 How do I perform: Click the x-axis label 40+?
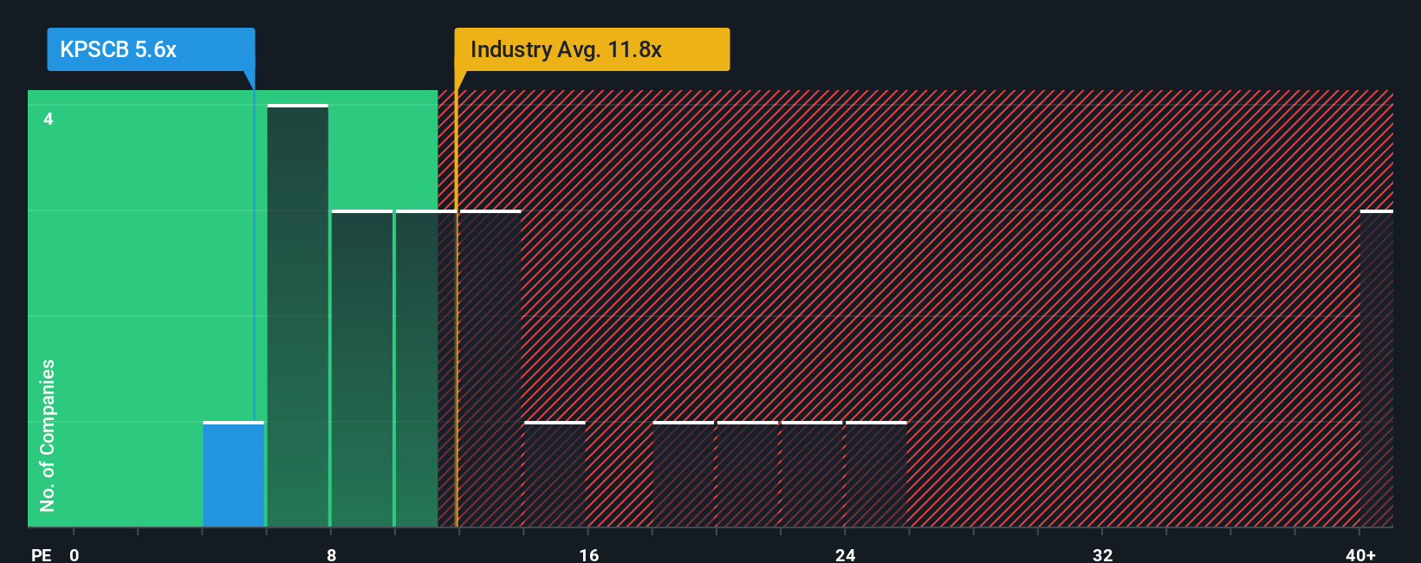tap(1360, 554)
